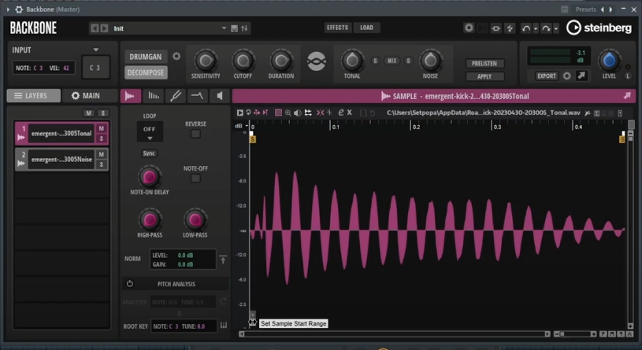Viewport: 642px width, 350px height.
Task: Select the DECOMPOSE mode button
Action: click(146, 72)
